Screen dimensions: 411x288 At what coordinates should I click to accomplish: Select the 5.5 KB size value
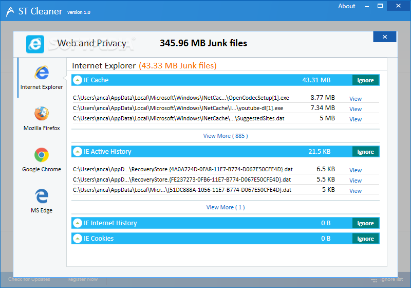point(326,179)
